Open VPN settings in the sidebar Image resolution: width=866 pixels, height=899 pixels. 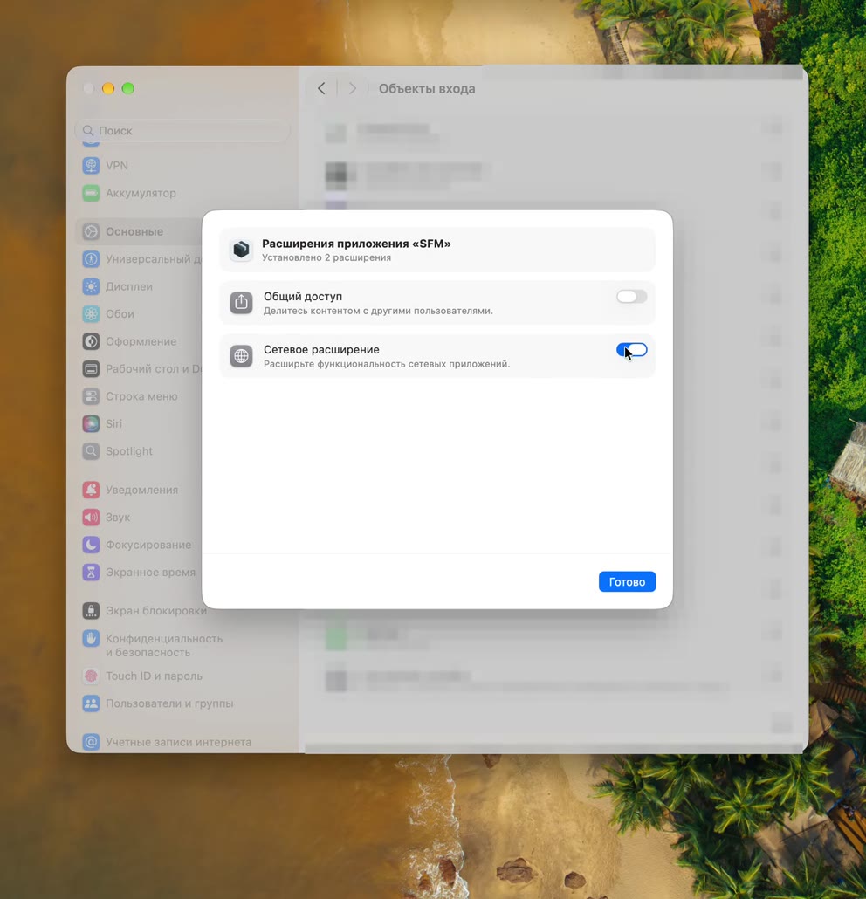click(116, 165)
